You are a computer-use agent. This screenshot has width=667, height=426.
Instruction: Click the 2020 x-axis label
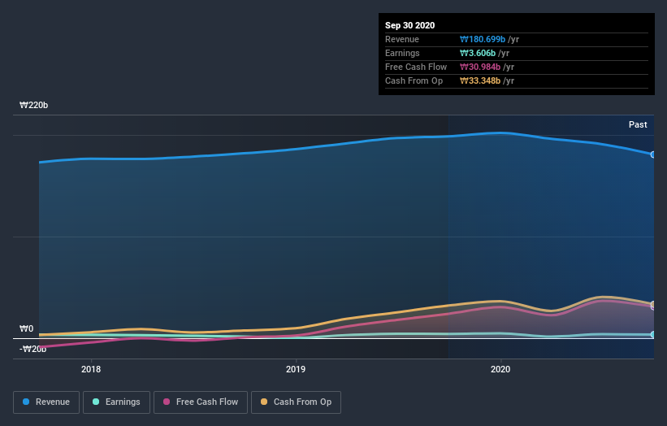click(x=500, y=369)
